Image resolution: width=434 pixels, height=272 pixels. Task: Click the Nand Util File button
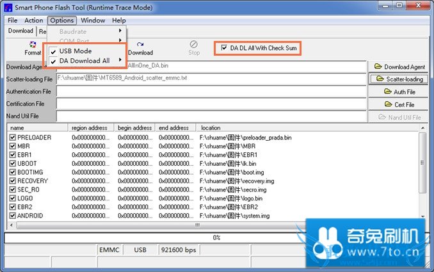tap(398, 117)
